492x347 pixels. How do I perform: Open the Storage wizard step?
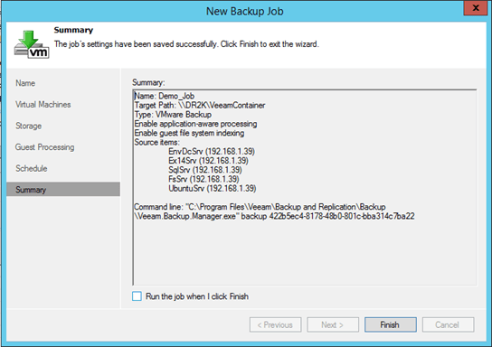click(29, 126)
